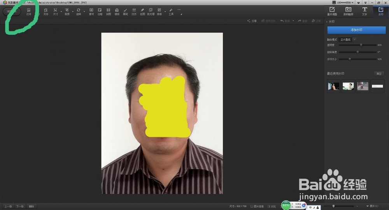Click the 添加水印 (Add watermark) button
This screenshot has height=210, width=389.
[356, 30]
